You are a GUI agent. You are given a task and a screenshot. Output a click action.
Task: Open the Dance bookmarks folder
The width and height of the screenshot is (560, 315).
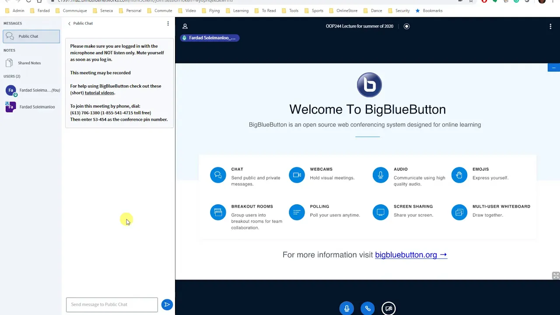click(373, 10)
